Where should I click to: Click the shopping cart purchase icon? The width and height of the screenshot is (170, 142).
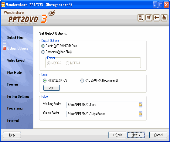click(149, 18)
